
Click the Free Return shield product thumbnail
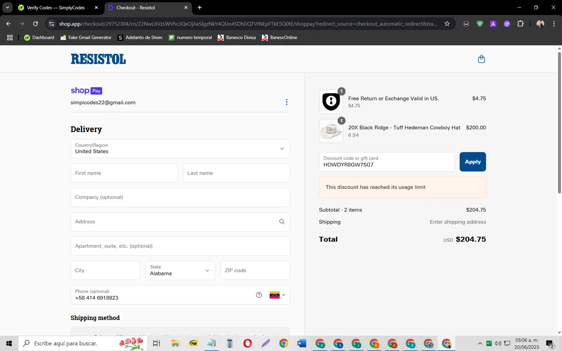pyautogui.click(x=331, y=102)
